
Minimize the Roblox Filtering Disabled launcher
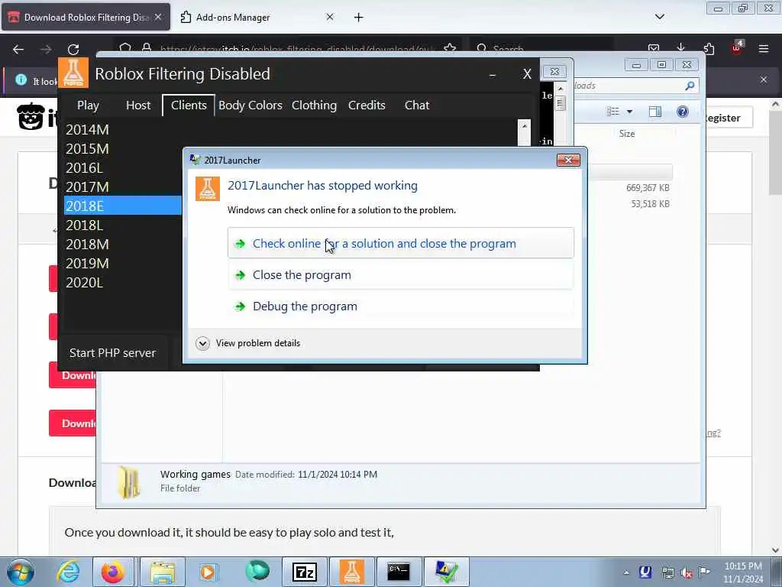pos(493,74)
